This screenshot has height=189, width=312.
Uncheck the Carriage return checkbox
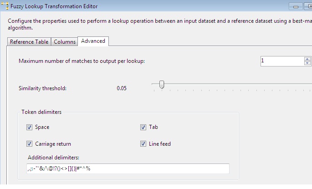[30, 144]
